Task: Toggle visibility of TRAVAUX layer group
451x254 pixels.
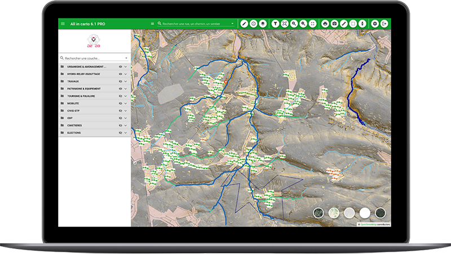Action: (121, 81)
